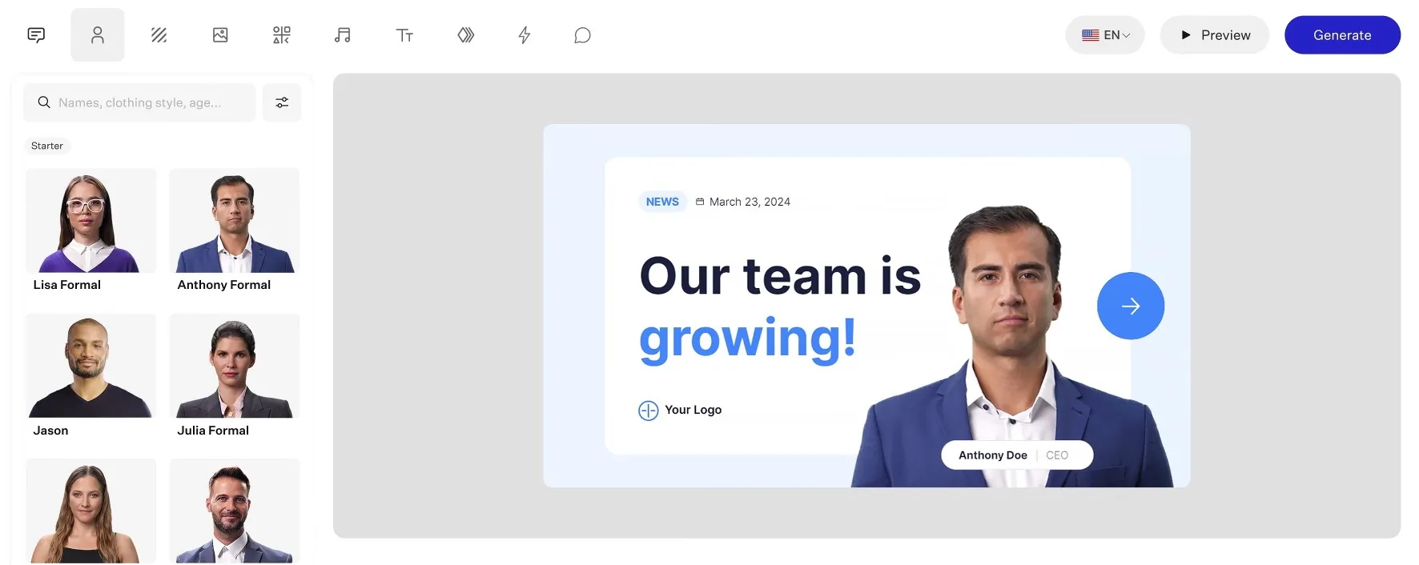Screen dimensions: 1419x565
Task: Open the music note icon
Action: (343, 35)
